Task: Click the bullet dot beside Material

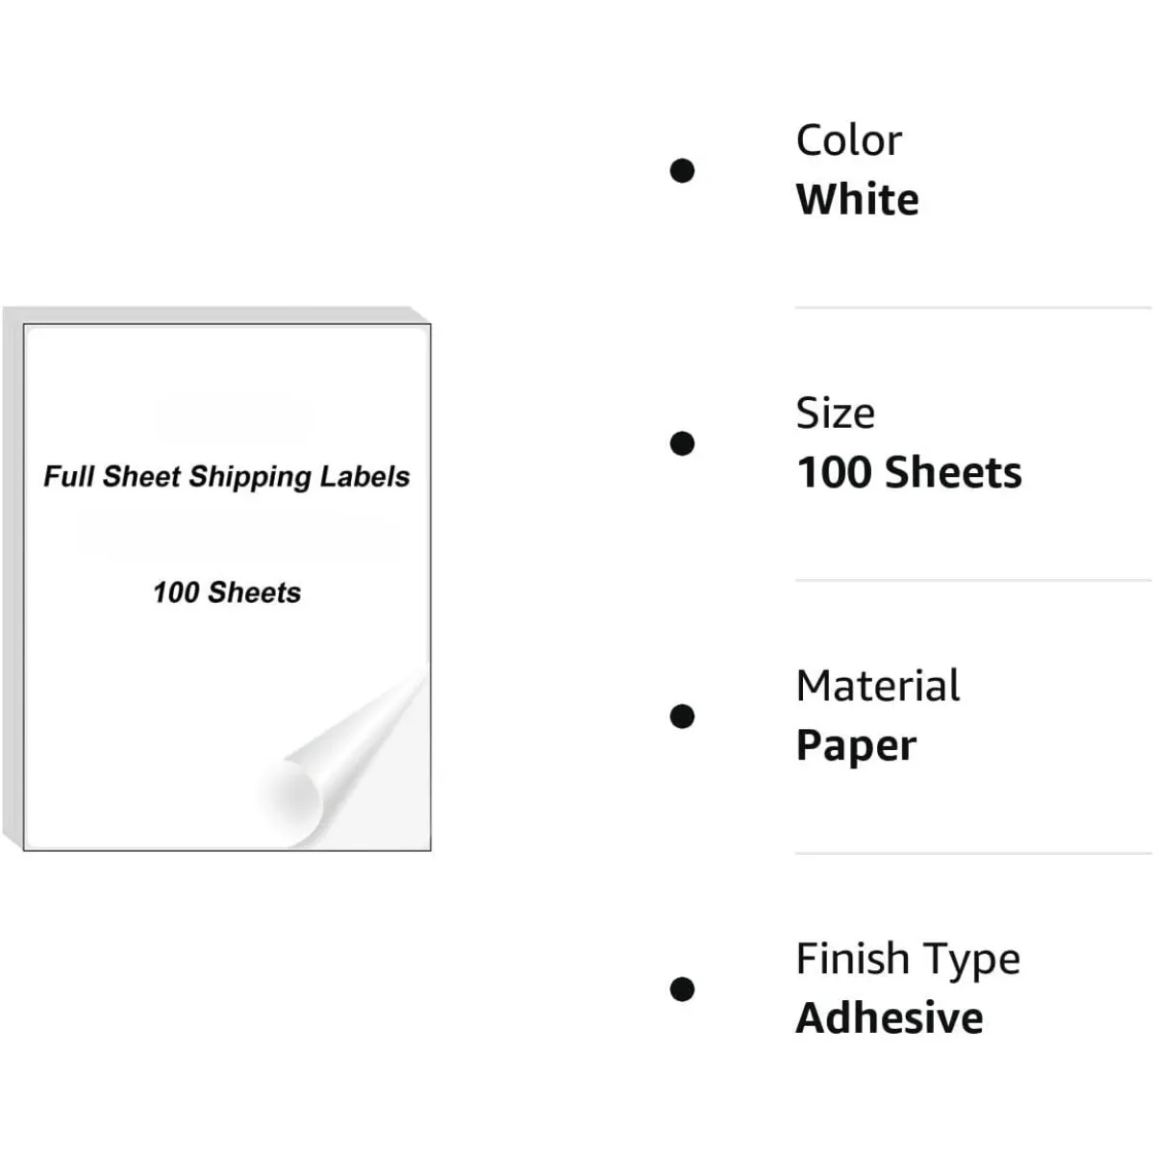Action: pos(682,716)
